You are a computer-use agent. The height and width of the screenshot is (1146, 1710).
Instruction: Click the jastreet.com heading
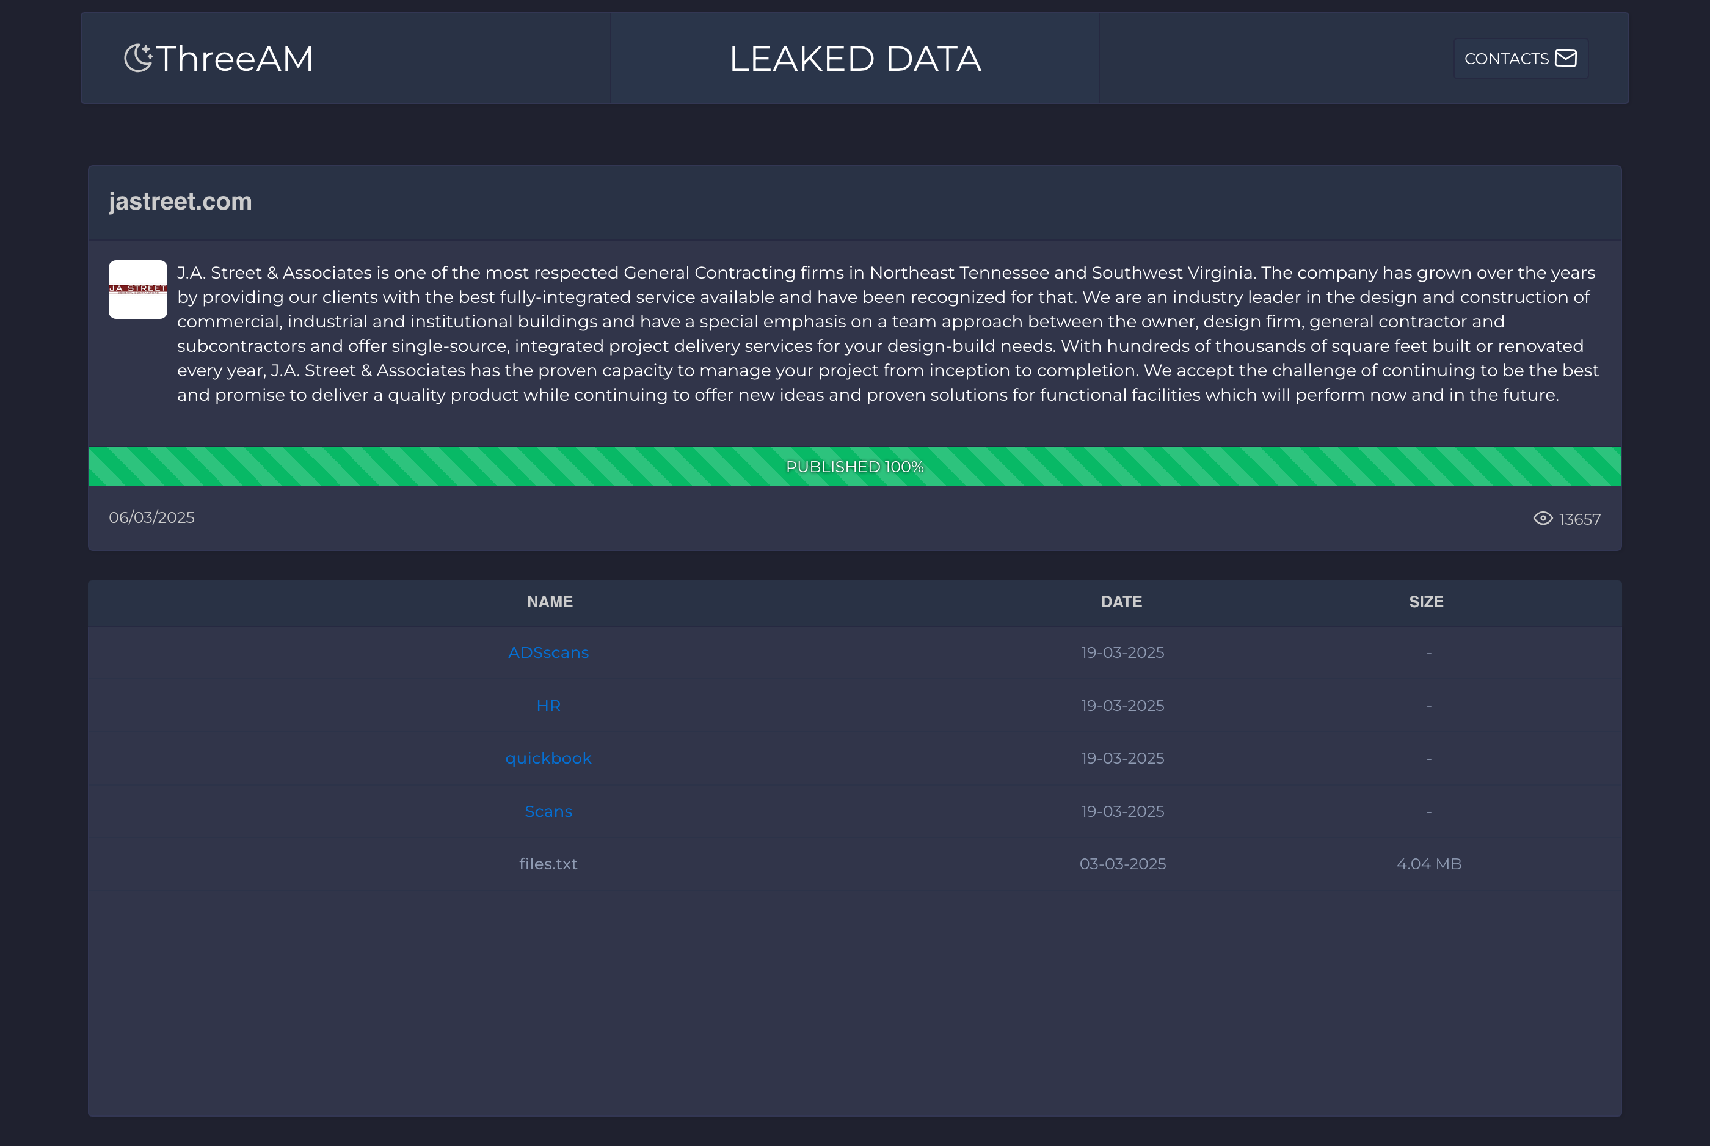[x=180, y=201]
